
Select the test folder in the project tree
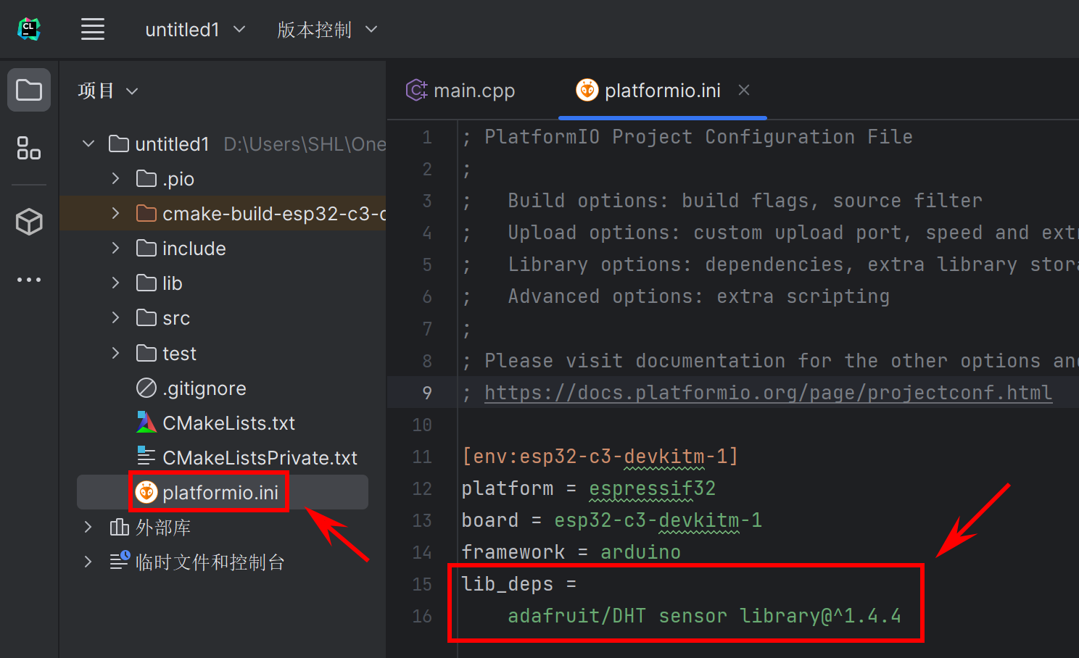179,353
